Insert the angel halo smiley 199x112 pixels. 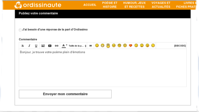pyautogui.click(x=108, y=45)
